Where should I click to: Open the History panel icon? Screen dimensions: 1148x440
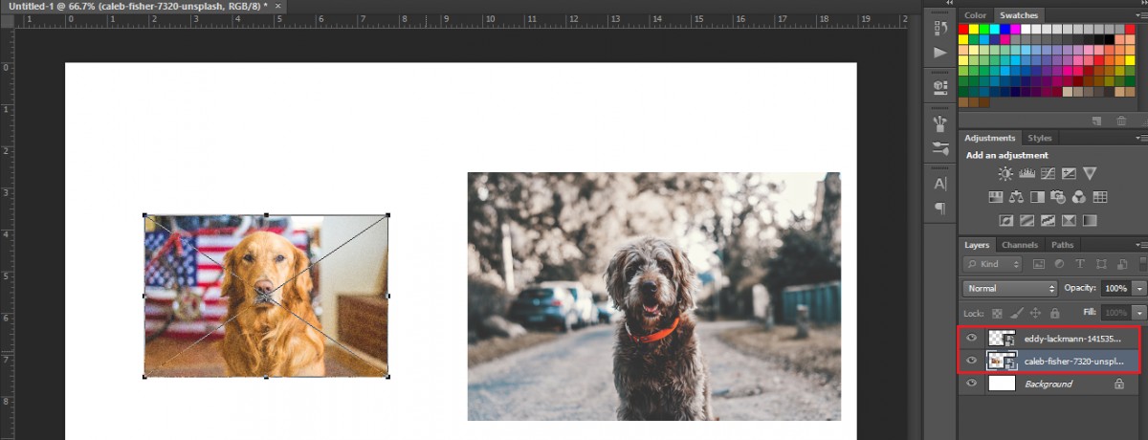[939, 29]
